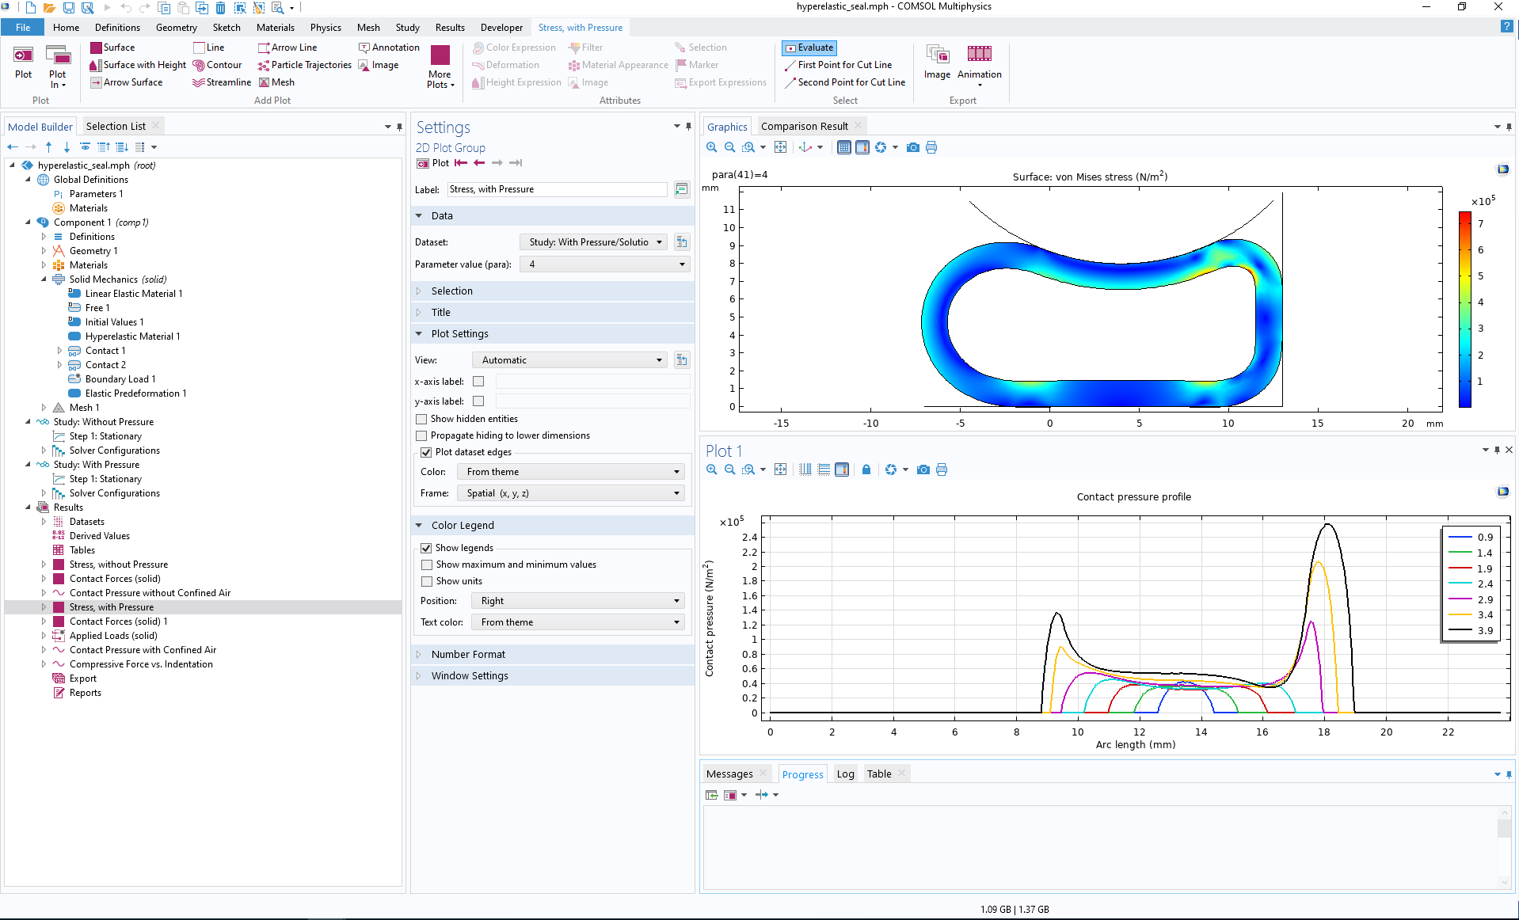Open the Animation export tool

pos(980,63)
